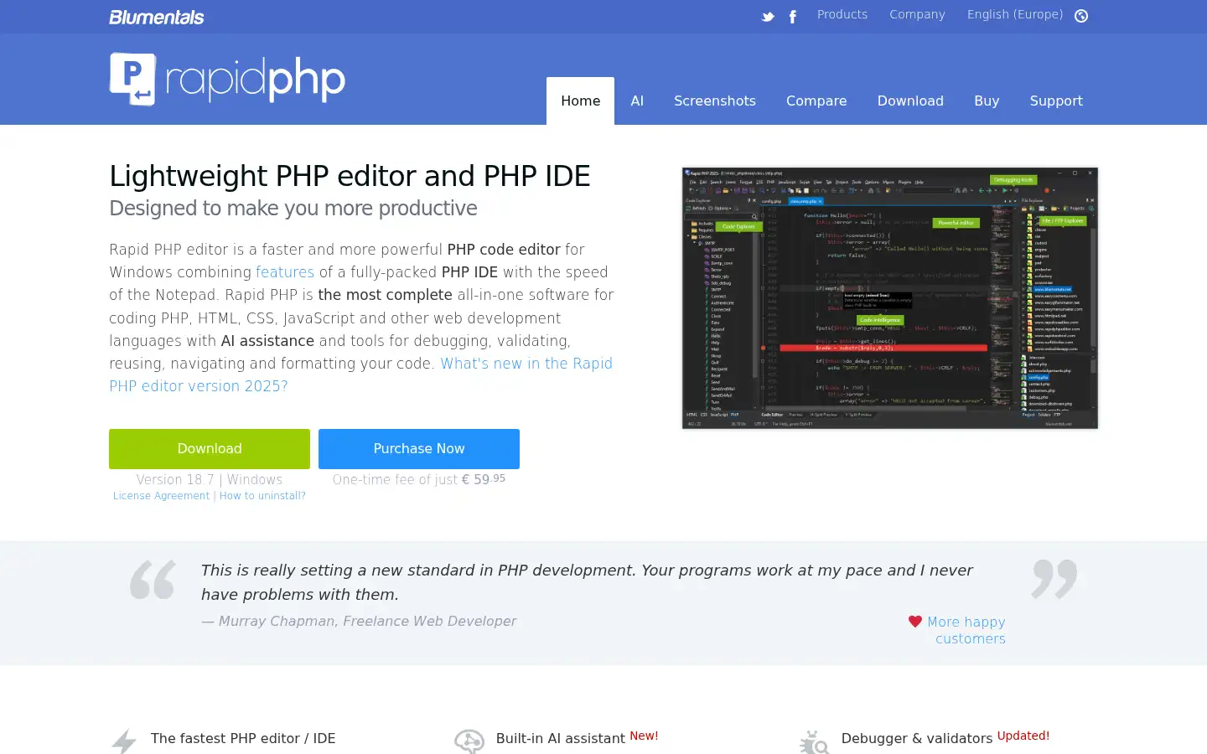Viewport: 1207px width, 754px height.
Task: Click the Rapid PHP logo
Action: point(227,80)
